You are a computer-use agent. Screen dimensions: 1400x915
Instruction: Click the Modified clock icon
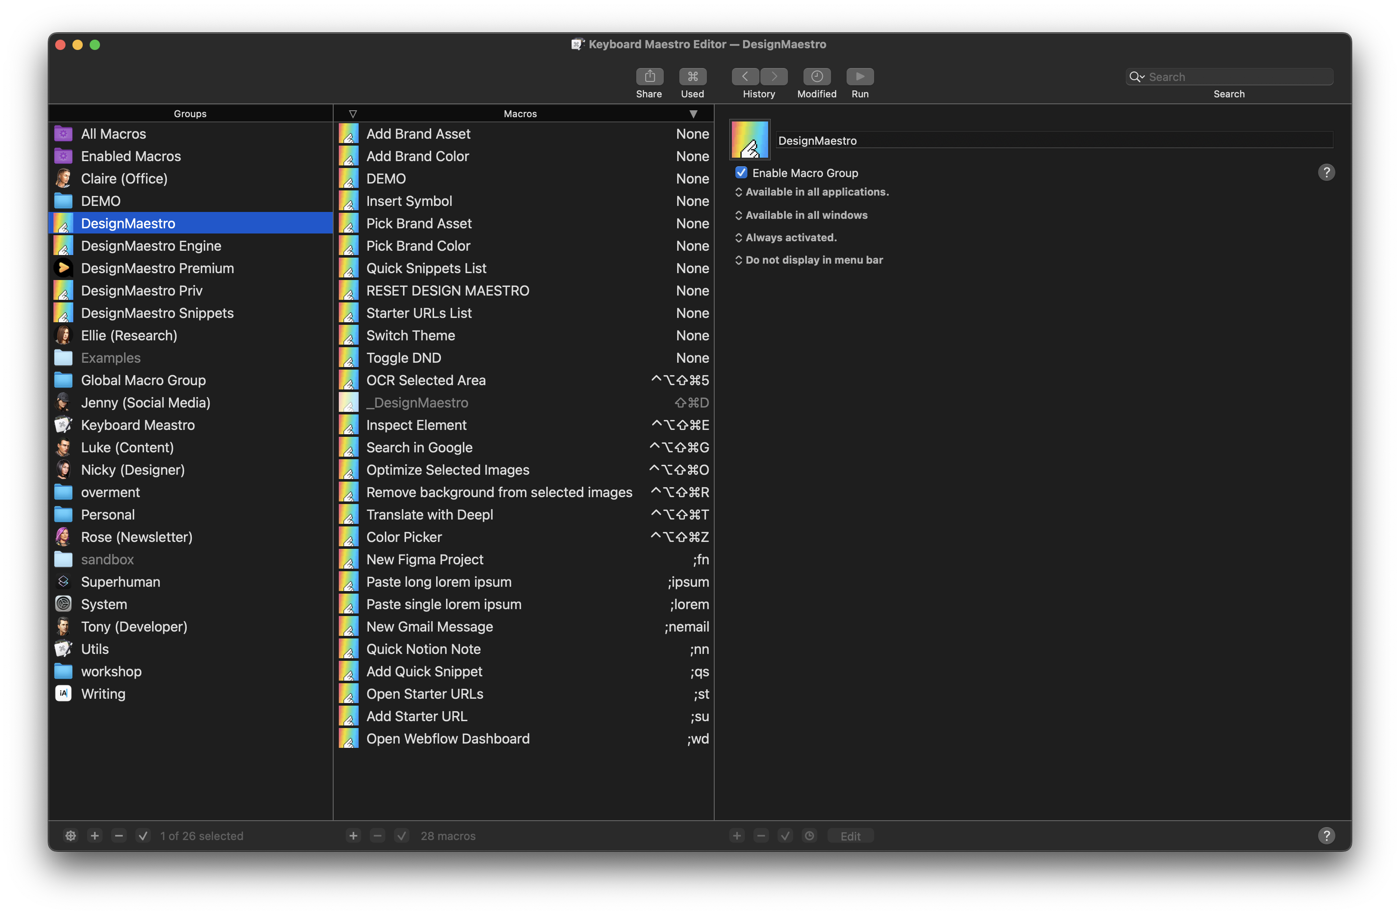816,76
